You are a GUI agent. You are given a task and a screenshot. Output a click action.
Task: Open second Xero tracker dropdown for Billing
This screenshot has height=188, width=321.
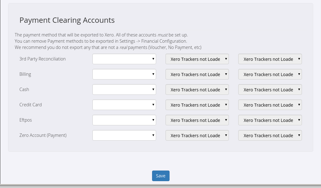(x=270, y=74)
